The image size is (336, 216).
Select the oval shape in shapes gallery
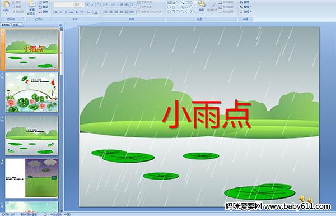191,3
